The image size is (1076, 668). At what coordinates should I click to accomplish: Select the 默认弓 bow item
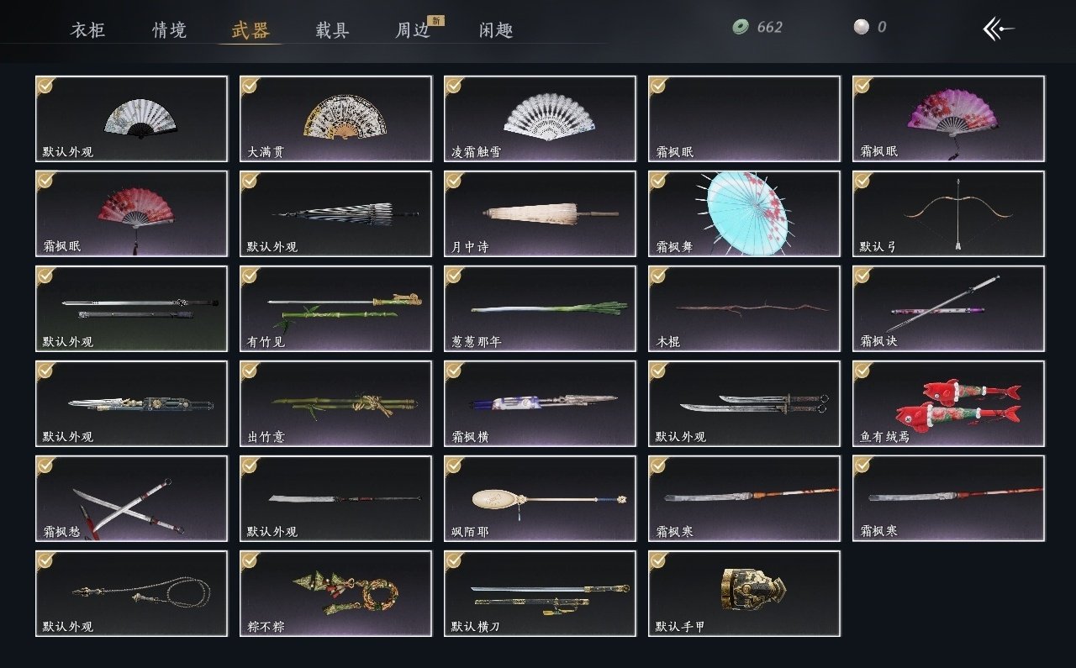pos(949,213)
